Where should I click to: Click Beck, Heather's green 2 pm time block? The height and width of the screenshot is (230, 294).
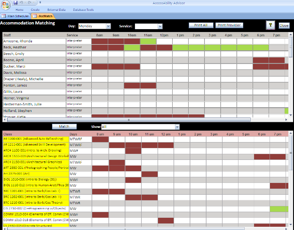(197, 48)
